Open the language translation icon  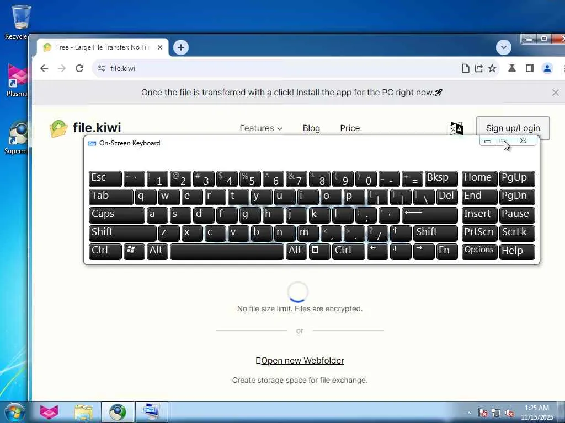[456, 128]
